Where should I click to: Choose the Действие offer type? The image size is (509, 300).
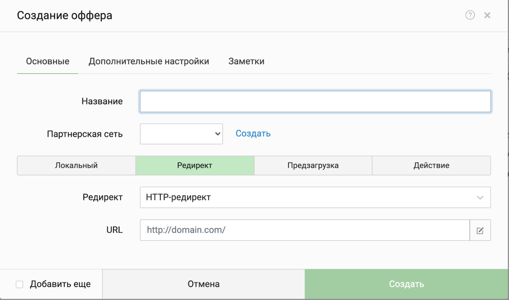432,165
